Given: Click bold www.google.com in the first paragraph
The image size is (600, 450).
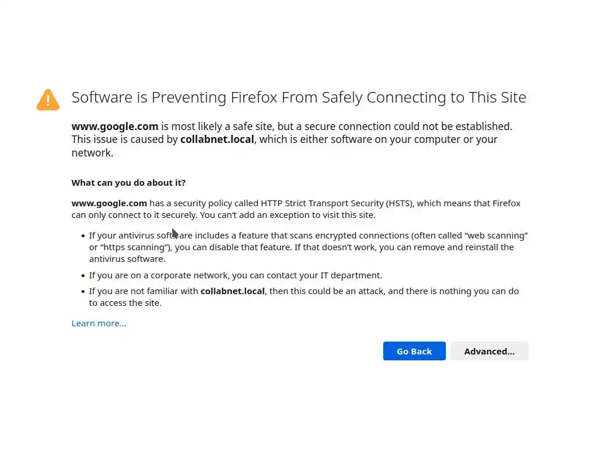Looking at the screenshot, I should pos(115,127).
